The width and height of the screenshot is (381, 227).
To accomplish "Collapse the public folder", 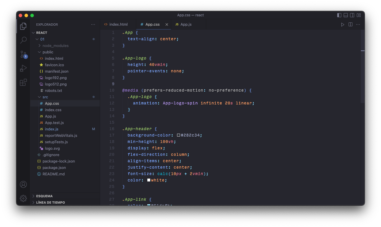I will (39, 52).
